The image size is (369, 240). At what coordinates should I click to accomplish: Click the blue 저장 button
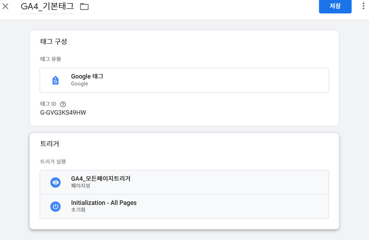(x=335, y=6)
